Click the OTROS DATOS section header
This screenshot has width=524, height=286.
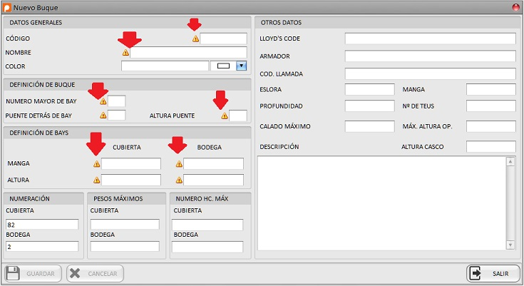[388, 22]
